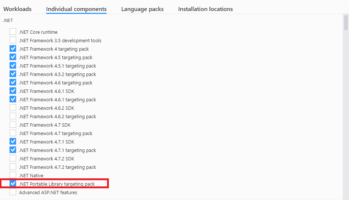Check the .NET Native component
The height and width of the screenshot is (200, 349).
point(13,175)
